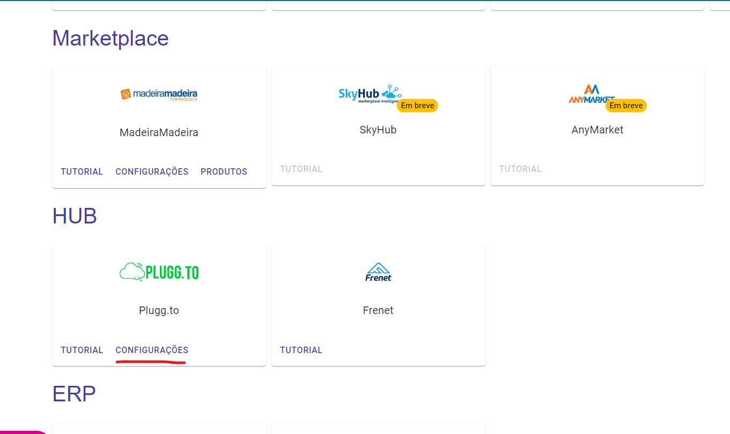Screen dimensions: 730x434
Task: Click the 'MadeiraMadeira' card title
Action: (159, 132)
